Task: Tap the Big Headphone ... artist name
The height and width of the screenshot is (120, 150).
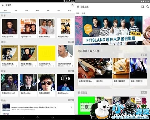Action: click(27, 37)
